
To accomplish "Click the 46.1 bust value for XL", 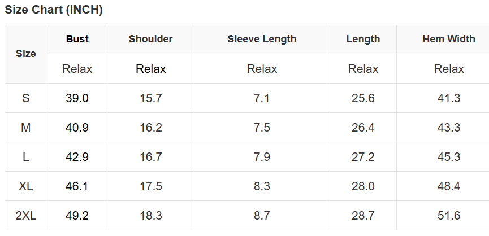I will (77, 186).
